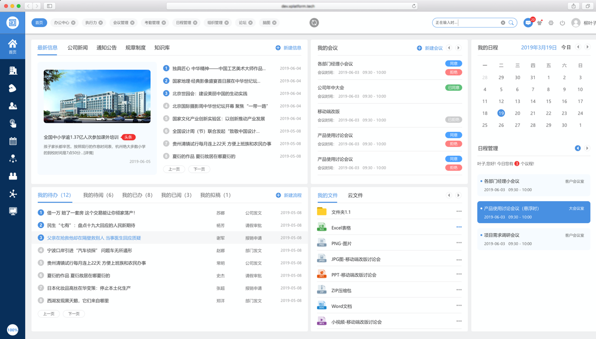Select the calendar icon in the left sidebar

12,140
